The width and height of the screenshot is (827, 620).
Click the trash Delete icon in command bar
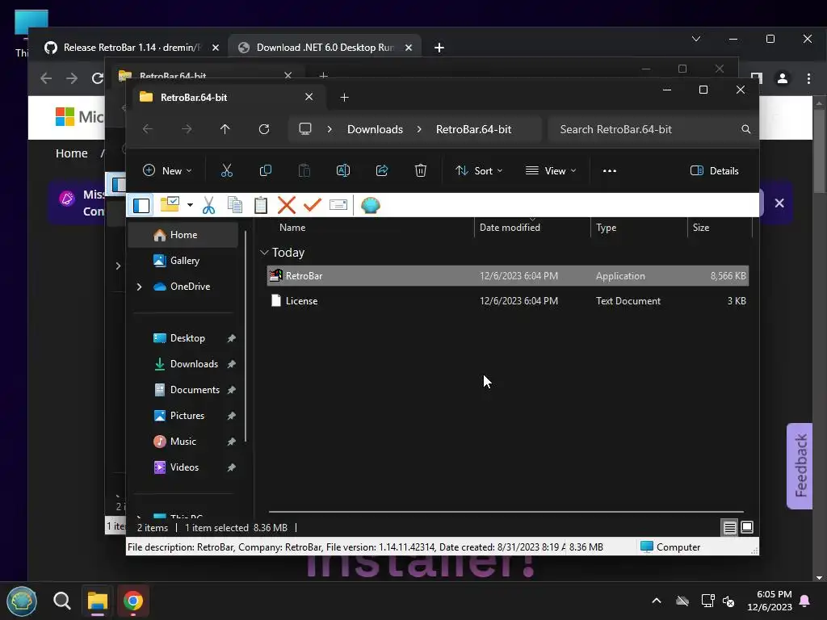[x=421, y=171]
